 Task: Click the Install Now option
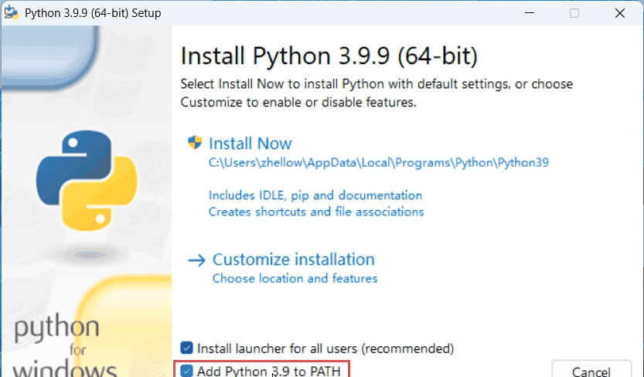click(x=250, y=144)
